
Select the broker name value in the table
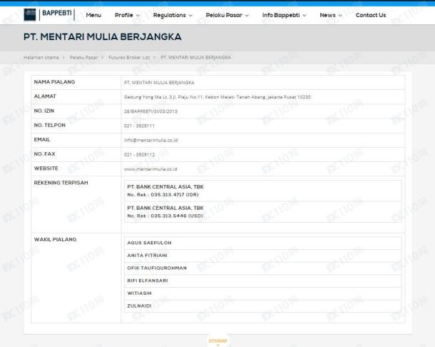click(x=159, y=83)
